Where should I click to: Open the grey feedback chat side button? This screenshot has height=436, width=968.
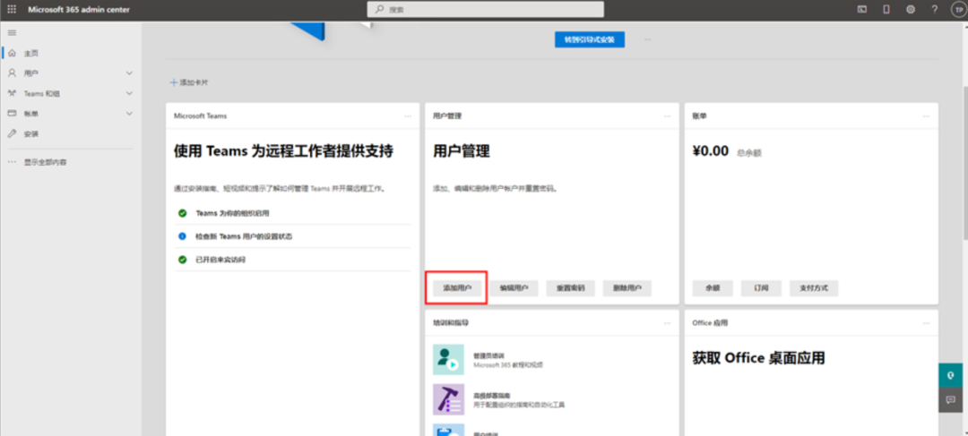tap(951, 399)
